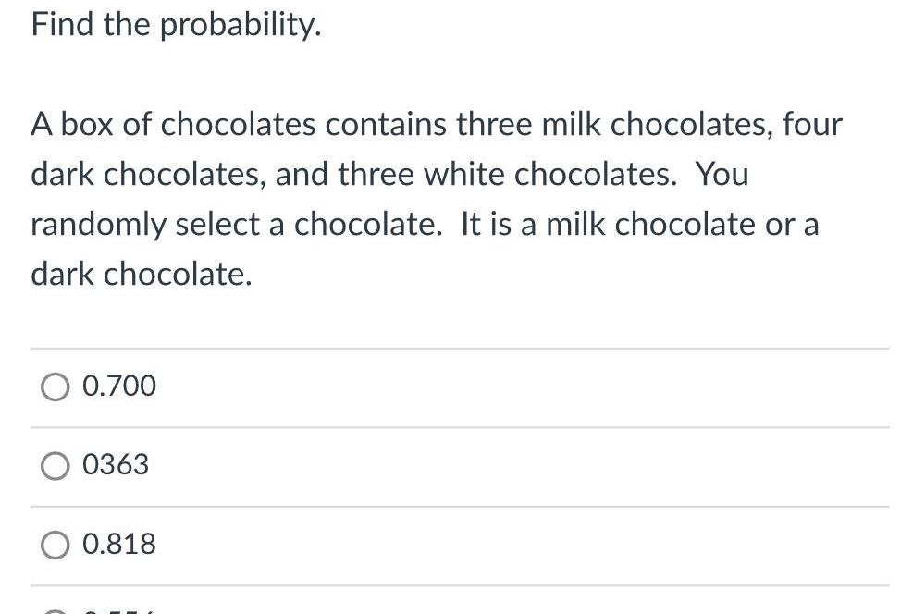Click the heading Find the probability
The image size is (913, 614).
click(x=176, y=24)
